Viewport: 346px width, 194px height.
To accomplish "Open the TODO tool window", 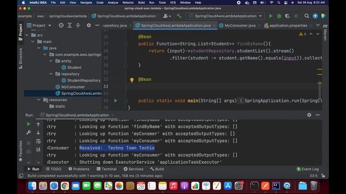I will pyautogui.click(x=54, y=169).
